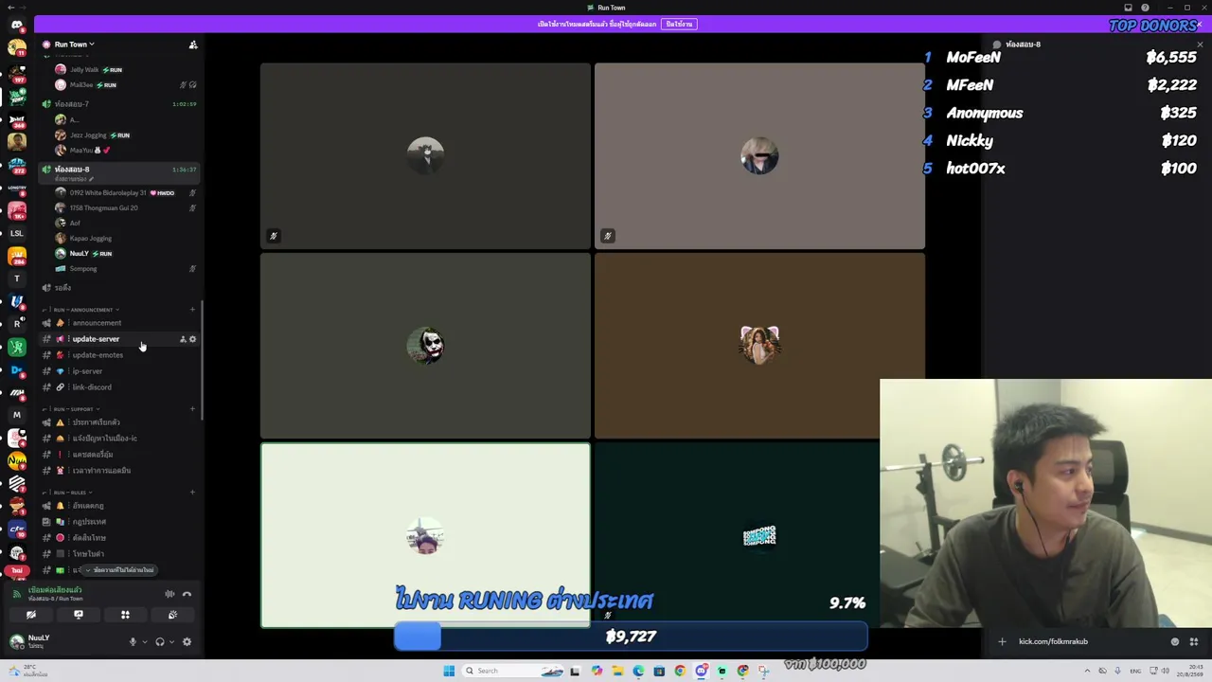Add a channel to RUN — RULES
1212x682 pixels.
193,493
